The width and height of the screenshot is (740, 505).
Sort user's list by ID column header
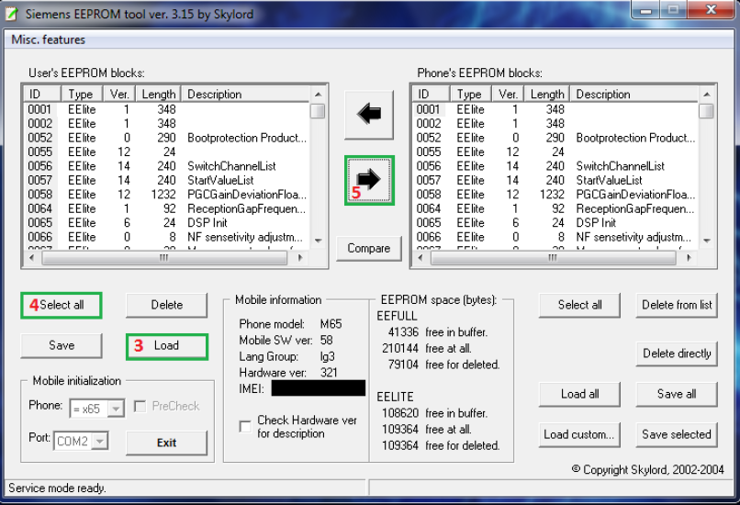42,95
